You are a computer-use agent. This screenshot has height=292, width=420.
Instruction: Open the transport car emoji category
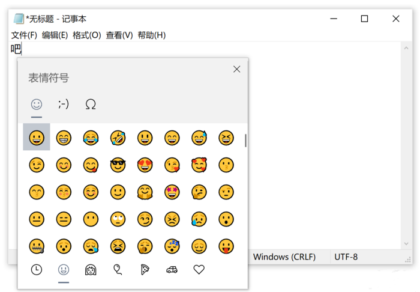pos(172,270)
